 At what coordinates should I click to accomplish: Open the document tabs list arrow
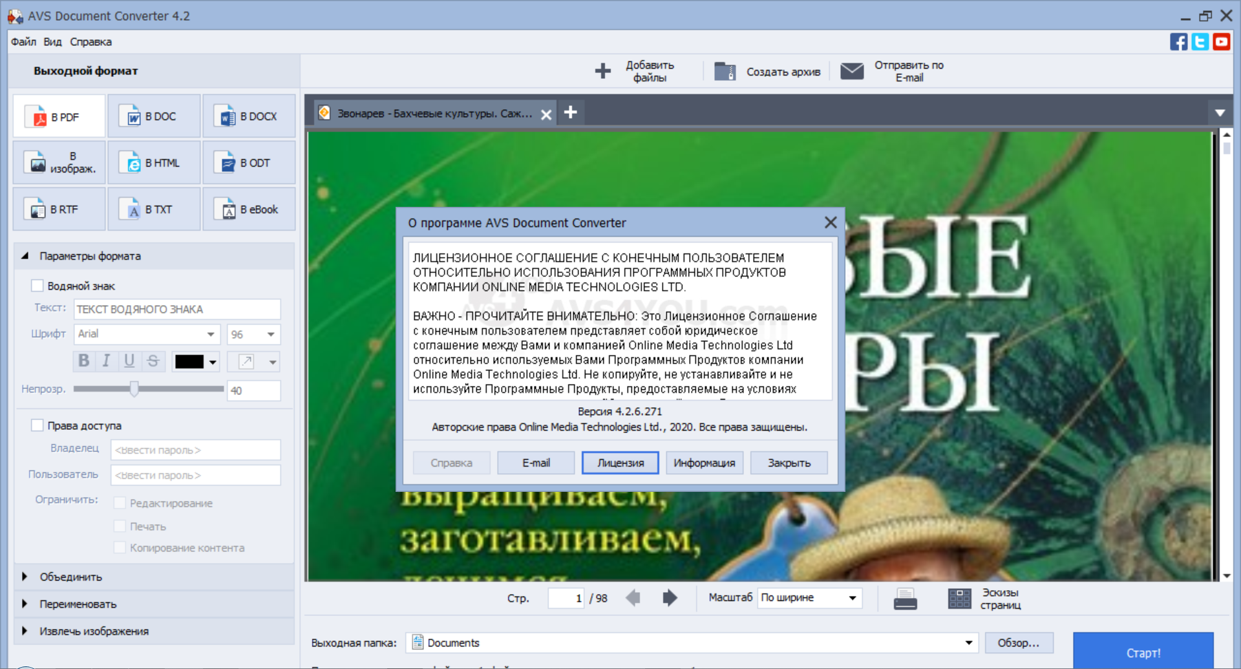(1220, 113)
